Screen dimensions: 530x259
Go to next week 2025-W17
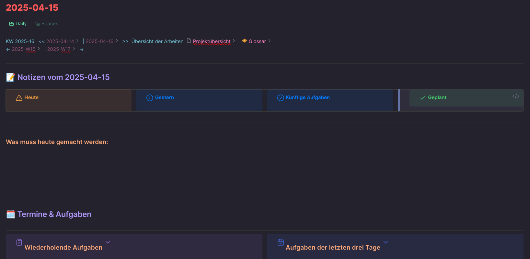59,49
